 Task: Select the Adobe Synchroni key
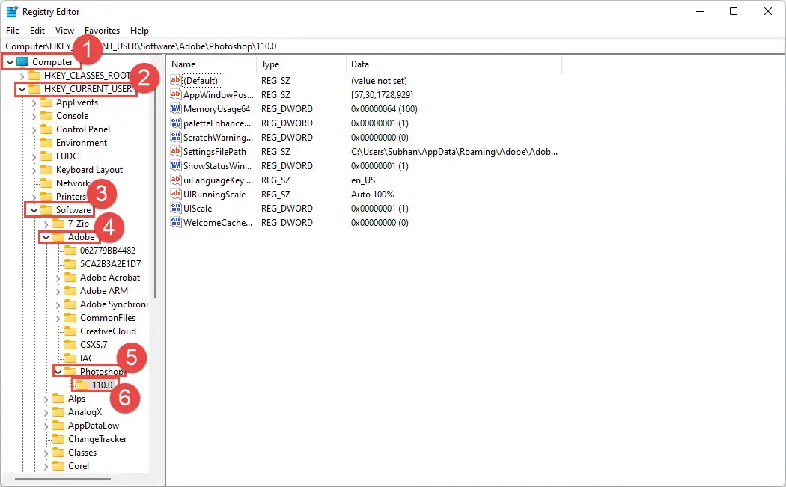(114, 304)
